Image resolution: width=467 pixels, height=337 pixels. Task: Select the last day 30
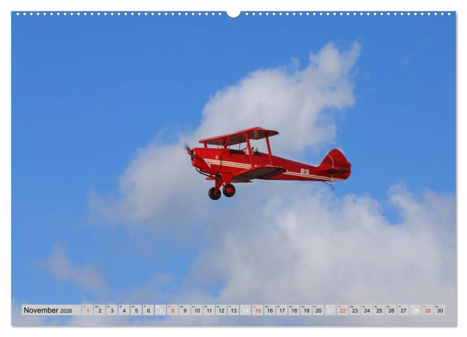(440, 310)
